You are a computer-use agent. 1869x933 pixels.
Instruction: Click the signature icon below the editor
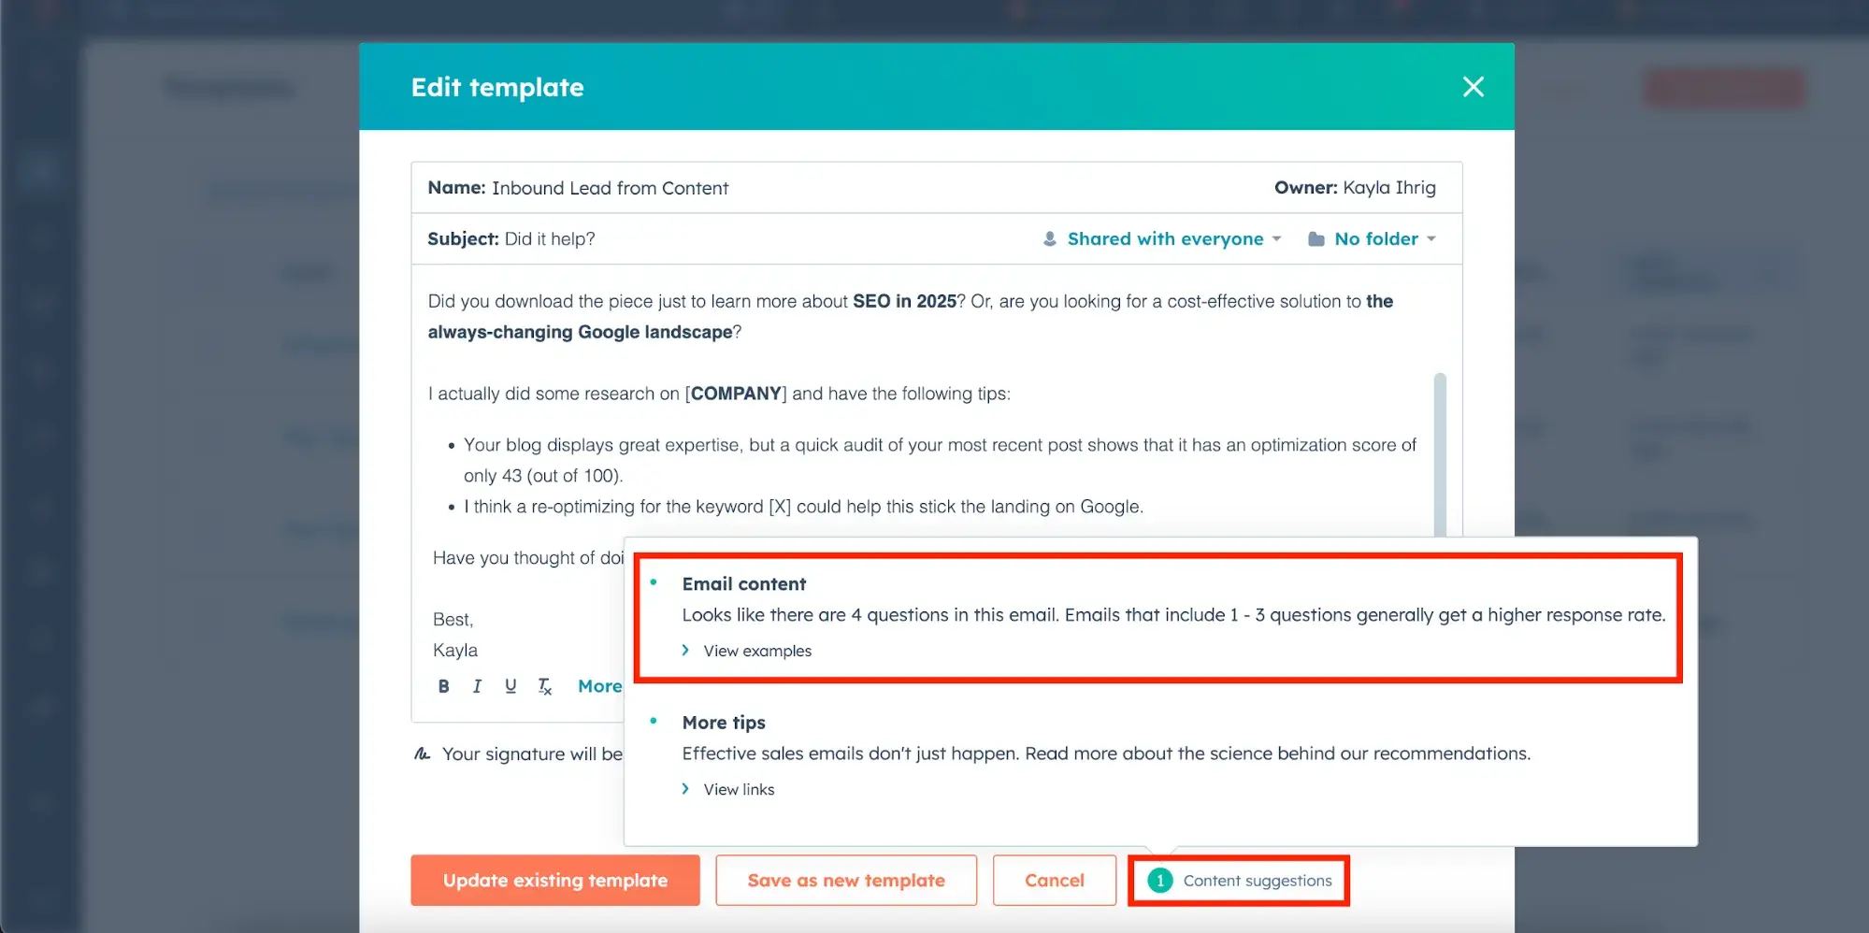click(x=423, y=754)
